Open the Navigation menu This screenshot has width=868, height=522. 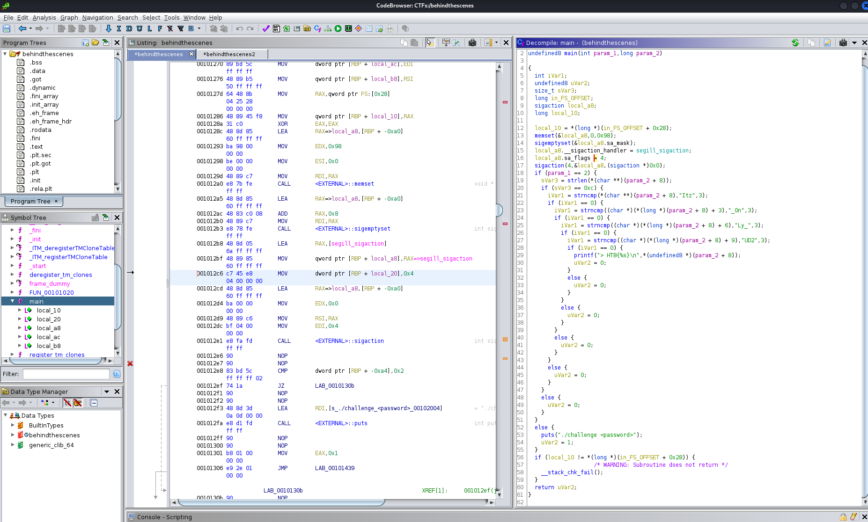(x=97, y=17)
